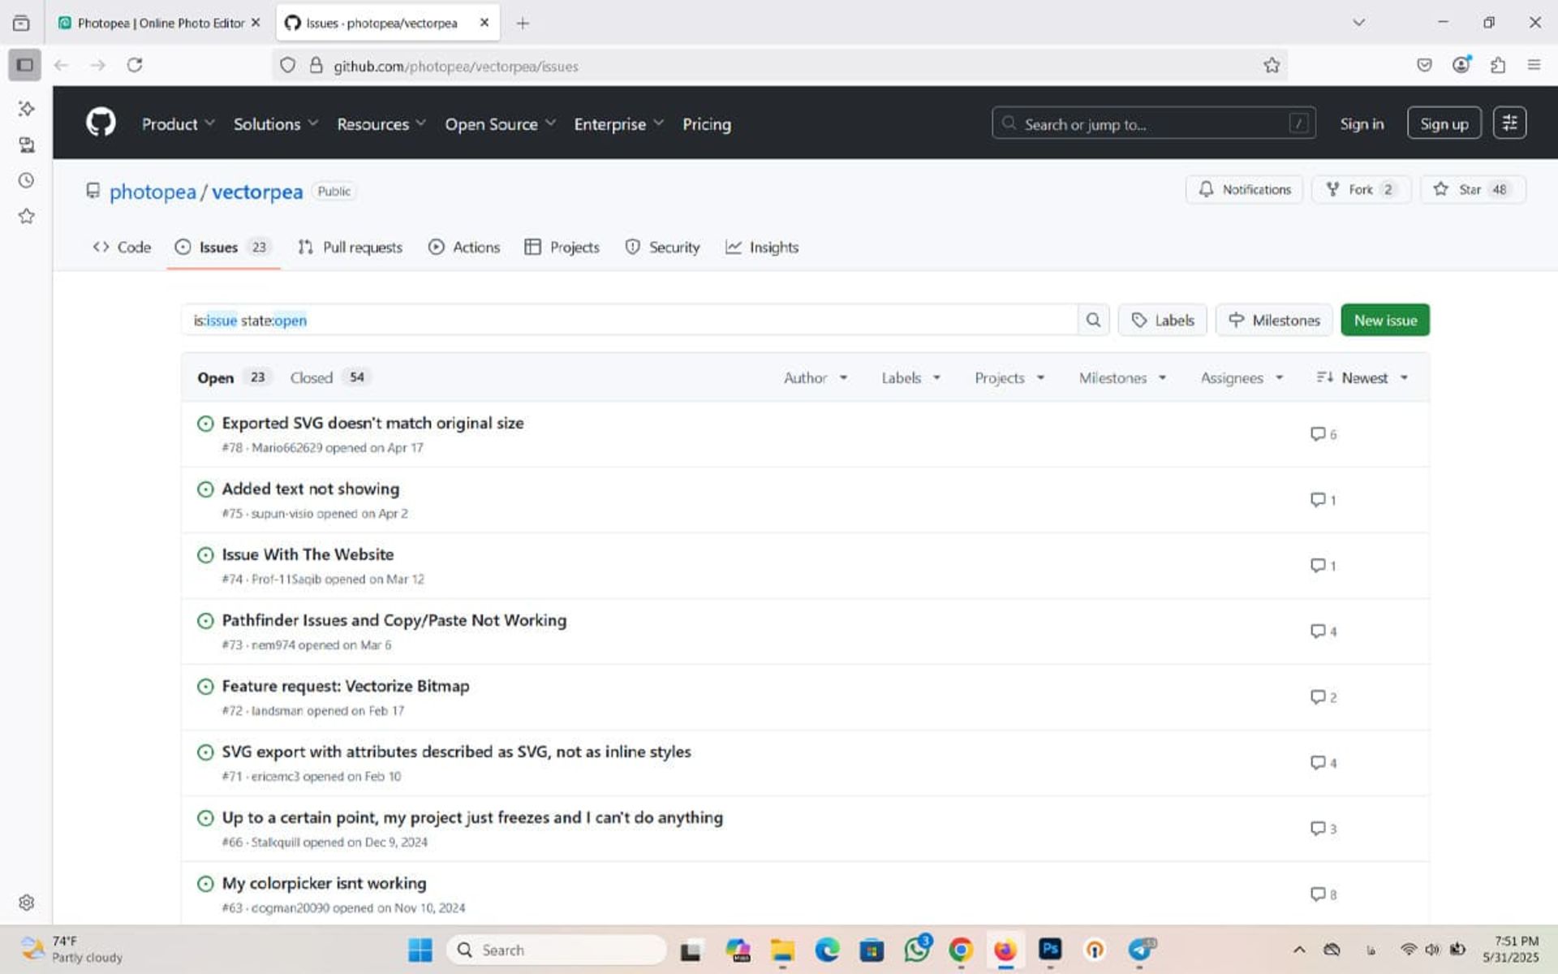The width and height of the screenshot is (1558, 974).
Task: Open the sidebar settings gear
Action: tap(26, 903)
